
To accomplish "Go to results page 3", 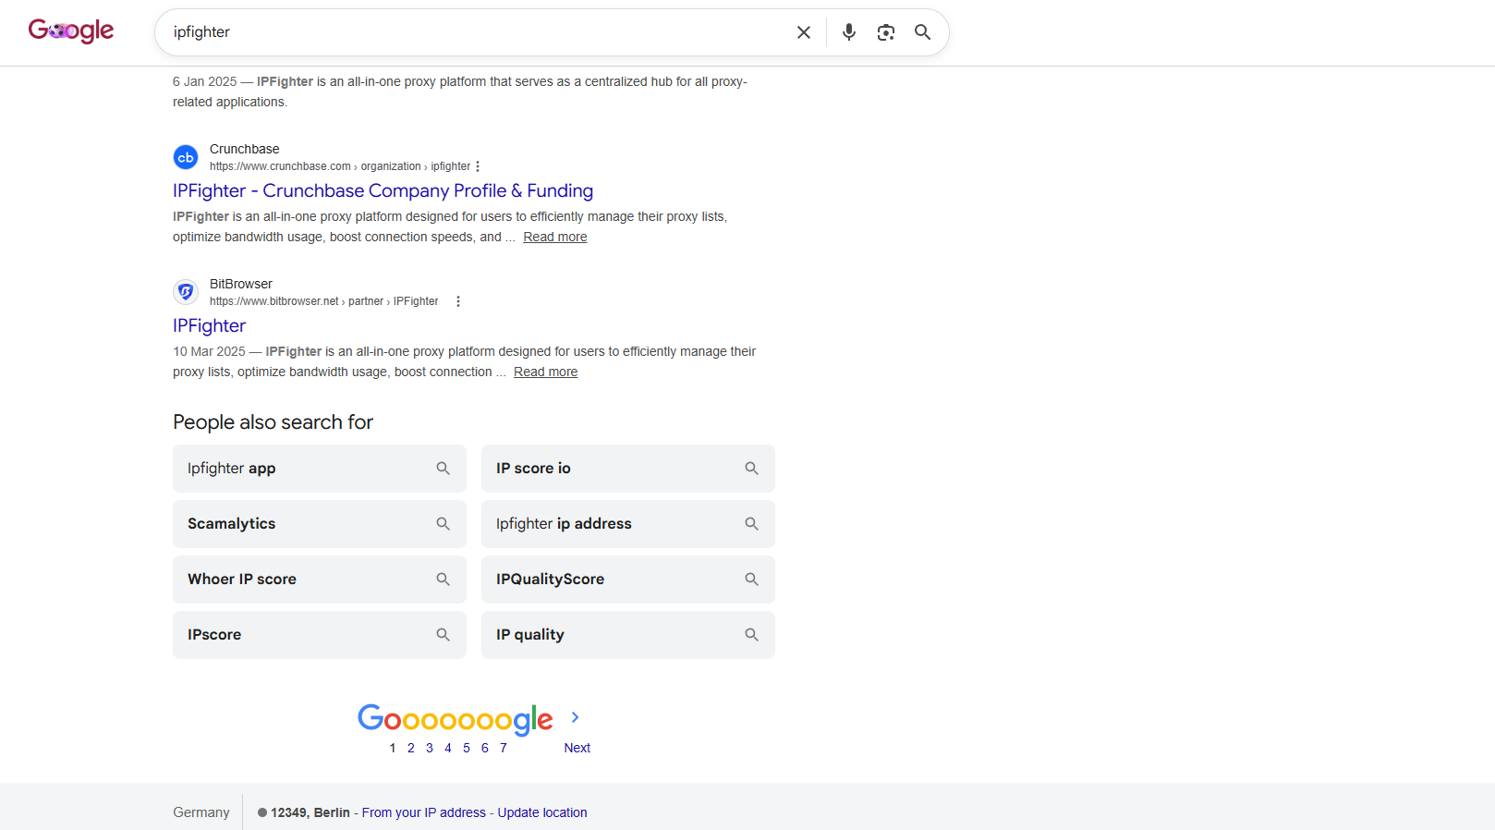I will [430, 748].
